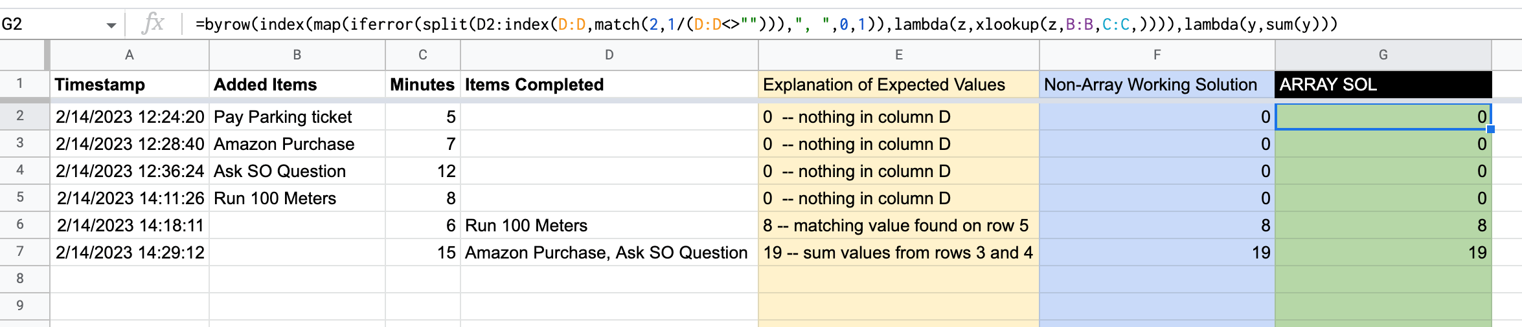Select column C header
Viewport: 1522px width, 327px height.
tap(423, 55)
